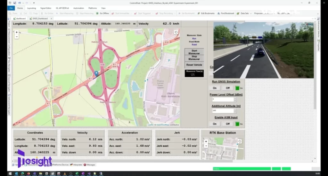Zoom in on the main map

coord(17,32)
